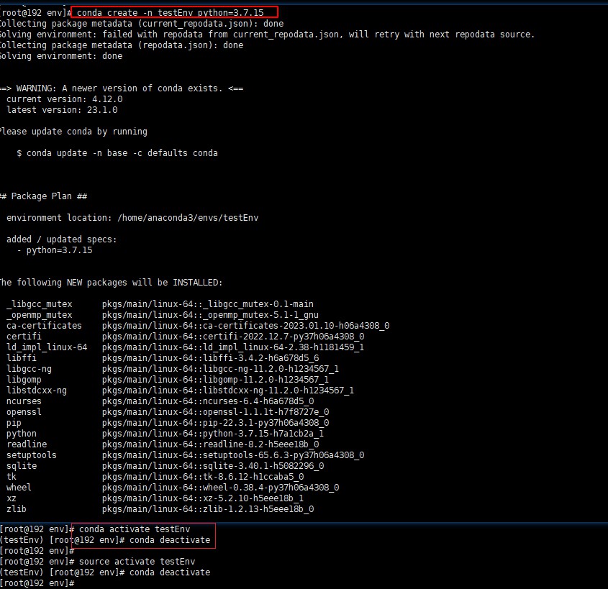Click the 'setuptools' package name
This screenshot has width=608, height=589.
point(32,455)
